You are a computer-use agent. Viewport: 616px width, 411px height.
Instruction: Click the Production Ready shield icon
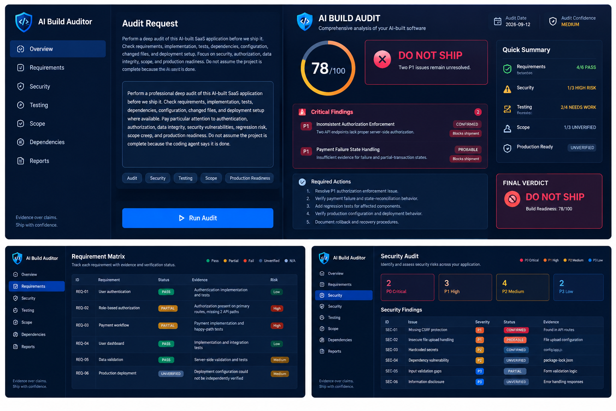507,148
